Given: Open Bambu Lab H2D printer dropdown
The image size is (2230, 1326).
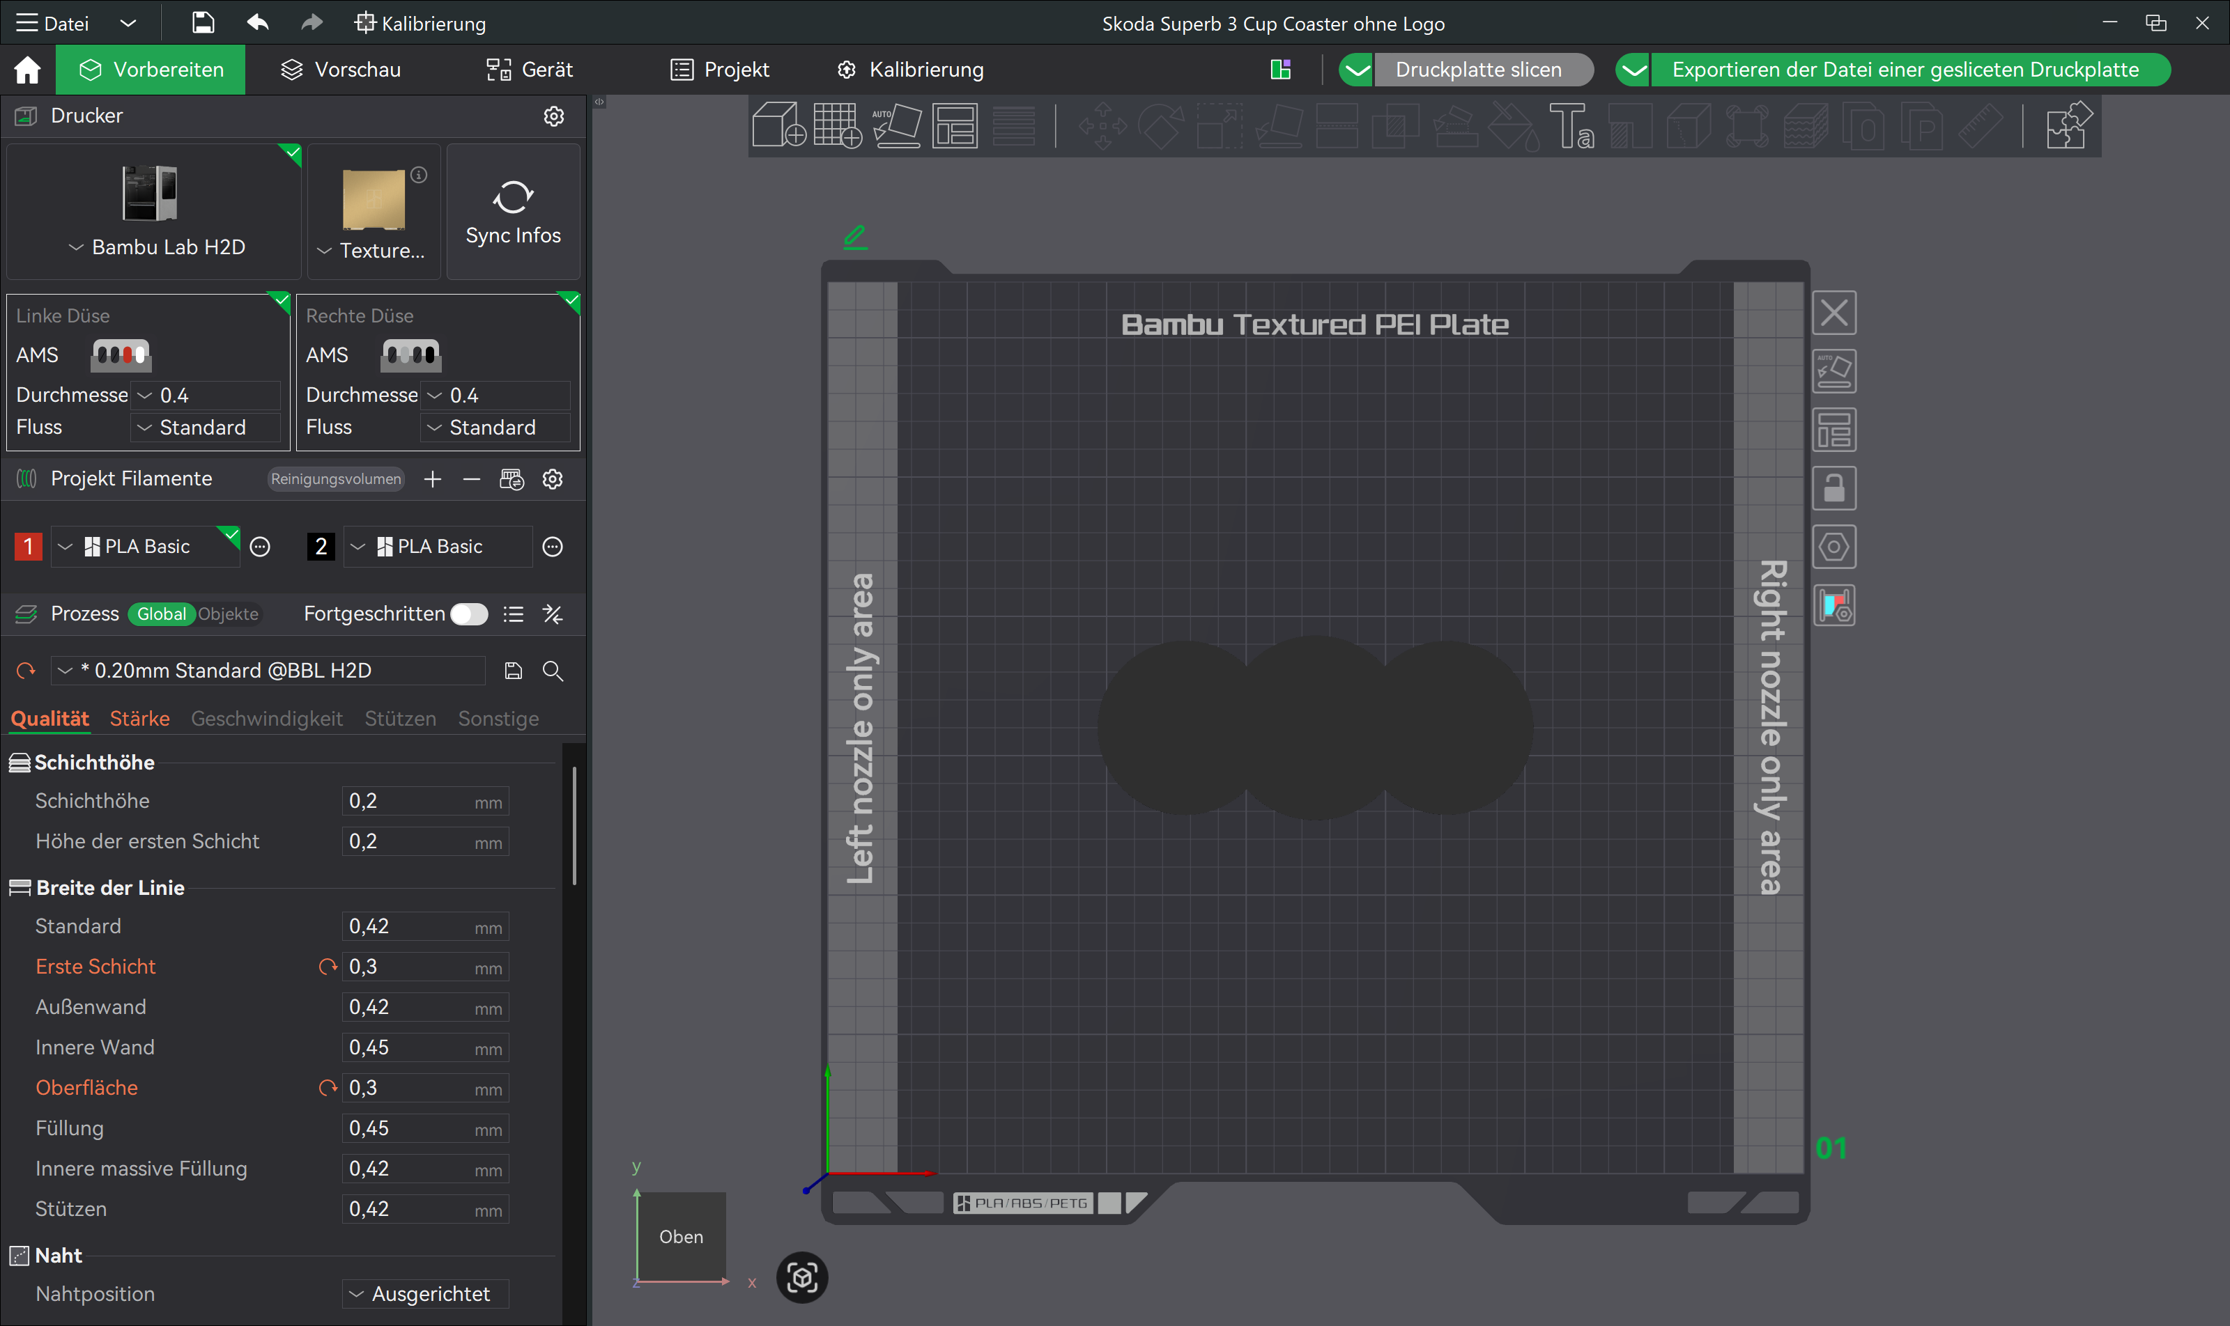Looking at the screenshot, I should [157, 247].
